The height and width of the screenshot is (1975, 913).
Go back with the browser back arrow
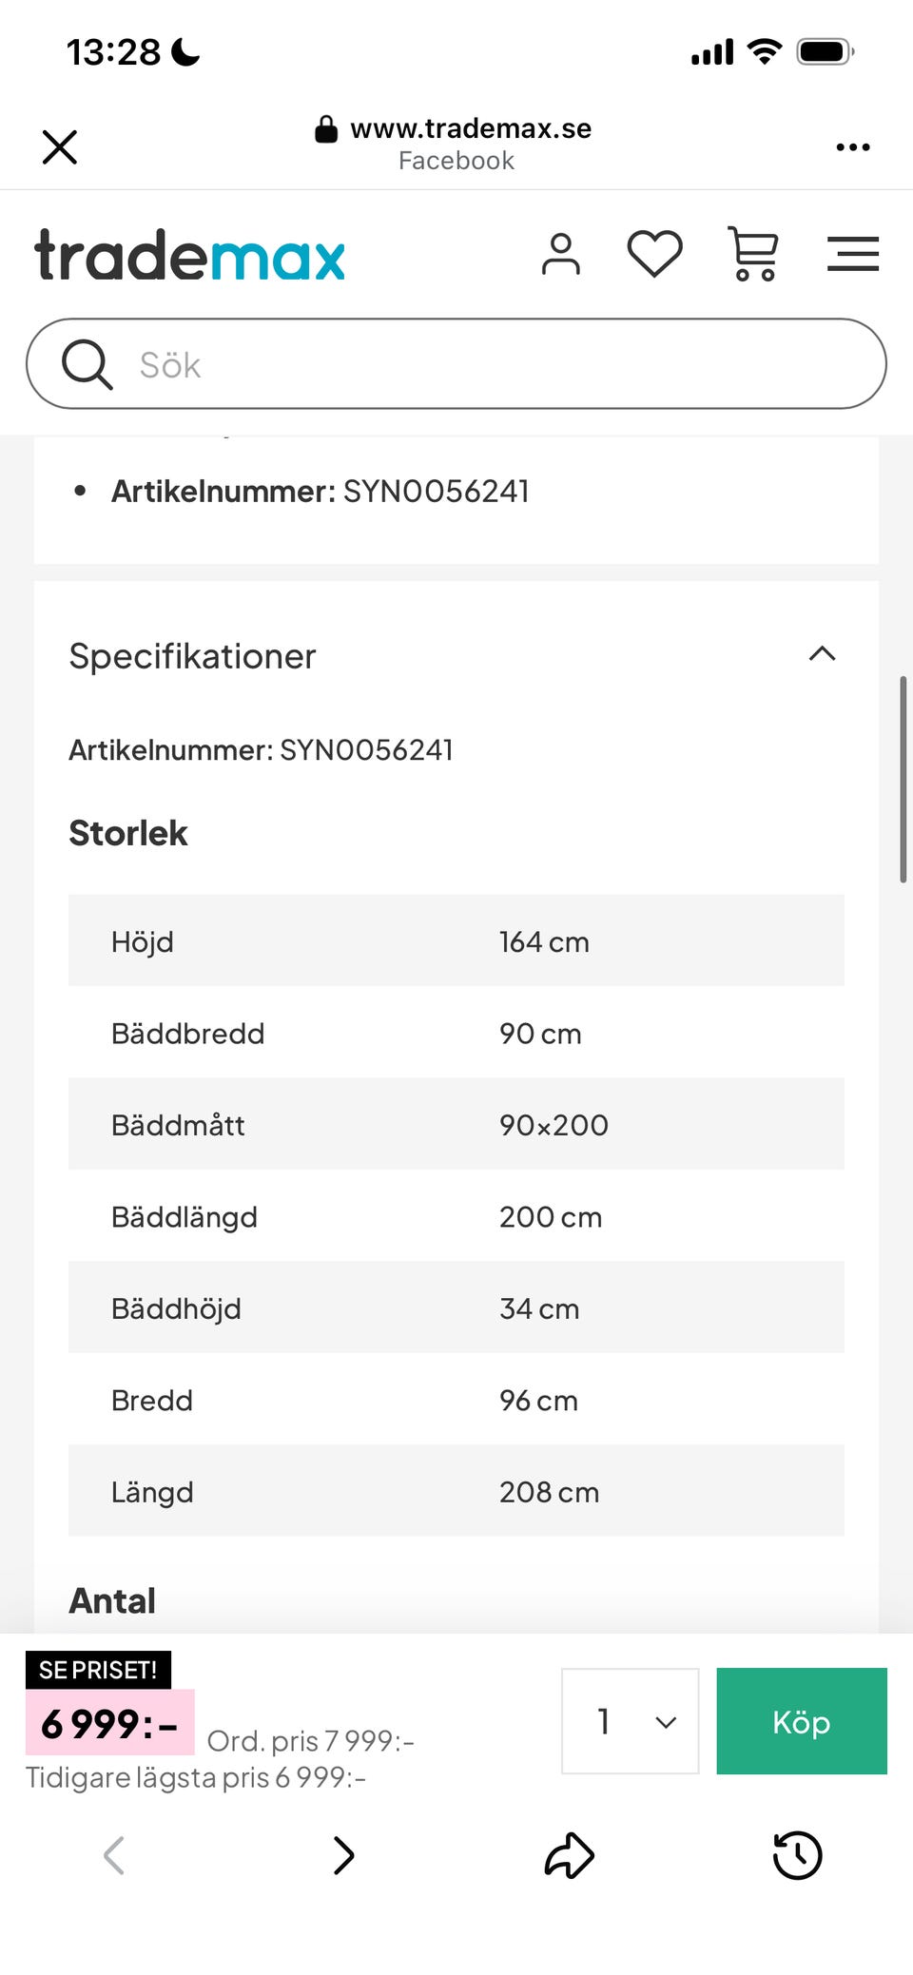click(x=114, y=1855)
